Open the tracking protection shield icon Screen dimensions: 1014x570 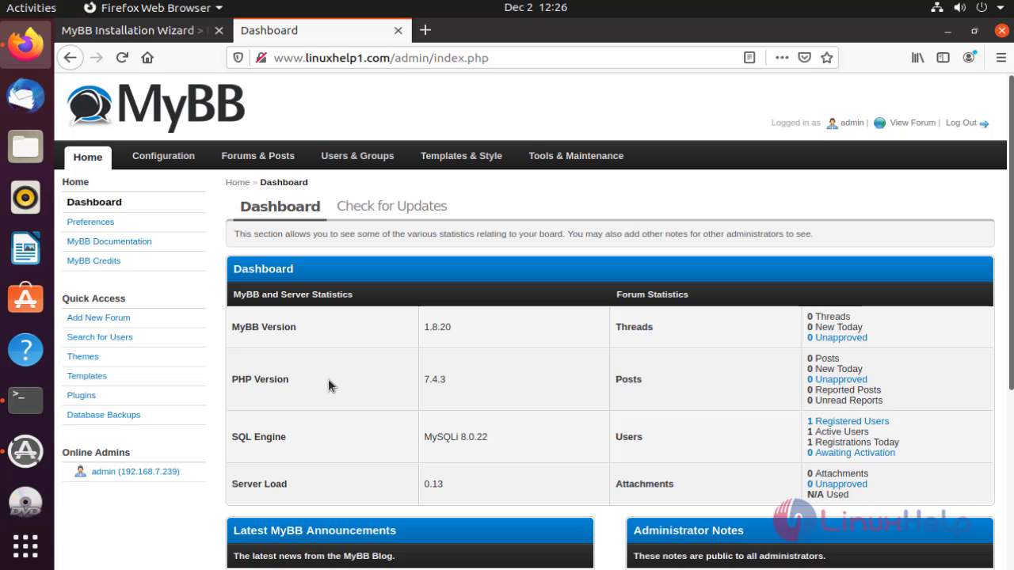(x=238, y=58)
